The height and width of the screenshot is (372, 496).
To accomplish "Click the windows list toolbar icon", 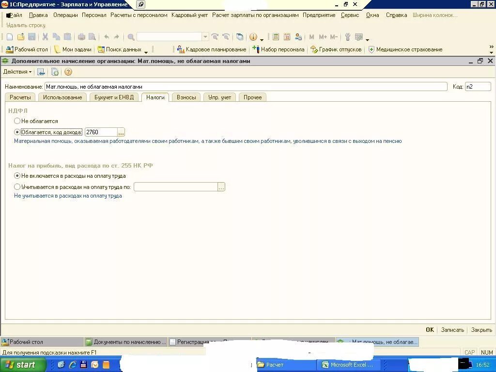I will (x=240, y=37).
